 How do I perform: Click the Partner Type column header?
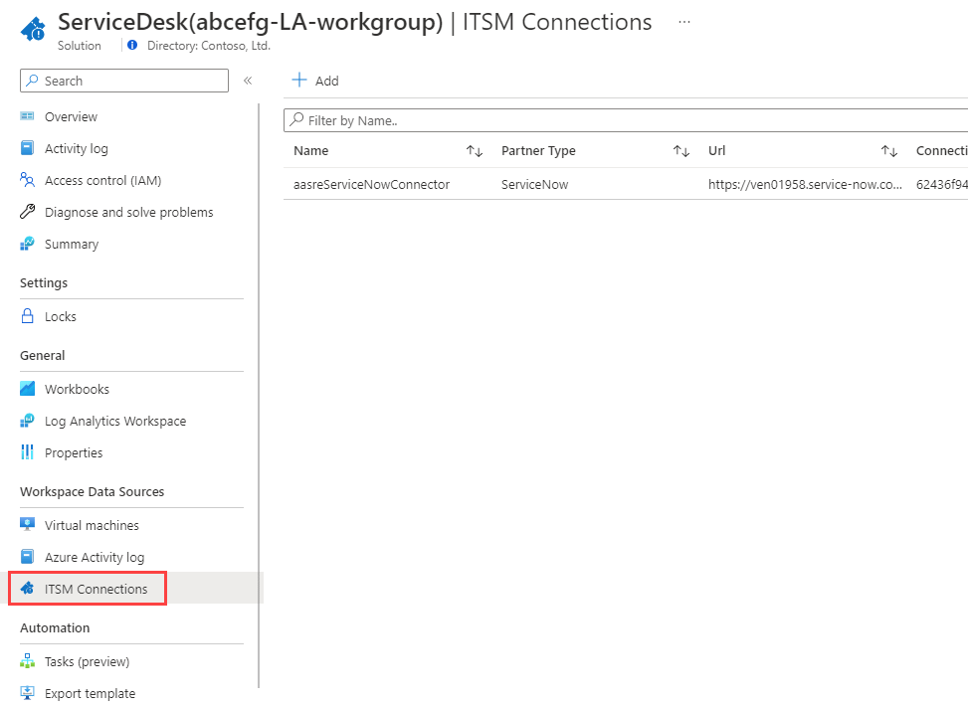click(x=537, y=150)
